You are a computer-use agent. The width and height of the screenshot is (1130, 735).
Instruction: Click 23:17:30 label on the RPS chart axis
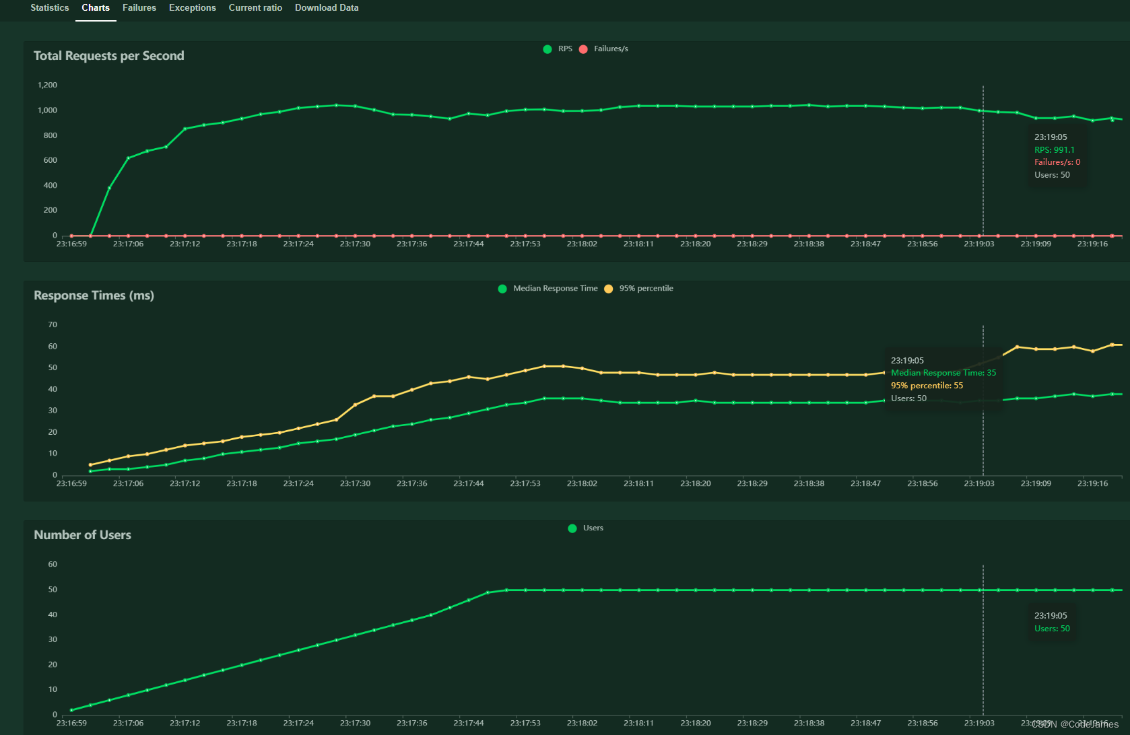[355, 244]
